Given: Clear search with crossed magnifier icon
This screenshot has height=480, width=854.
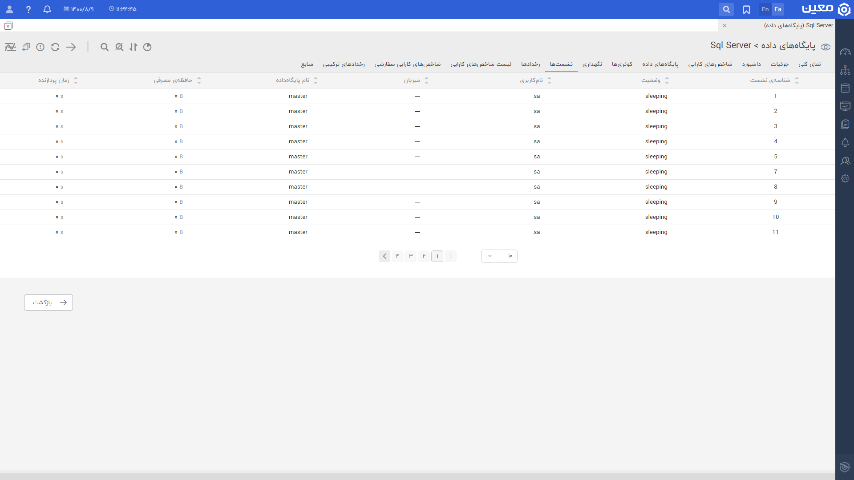Looking at the screenshot, I should (119, 47).
